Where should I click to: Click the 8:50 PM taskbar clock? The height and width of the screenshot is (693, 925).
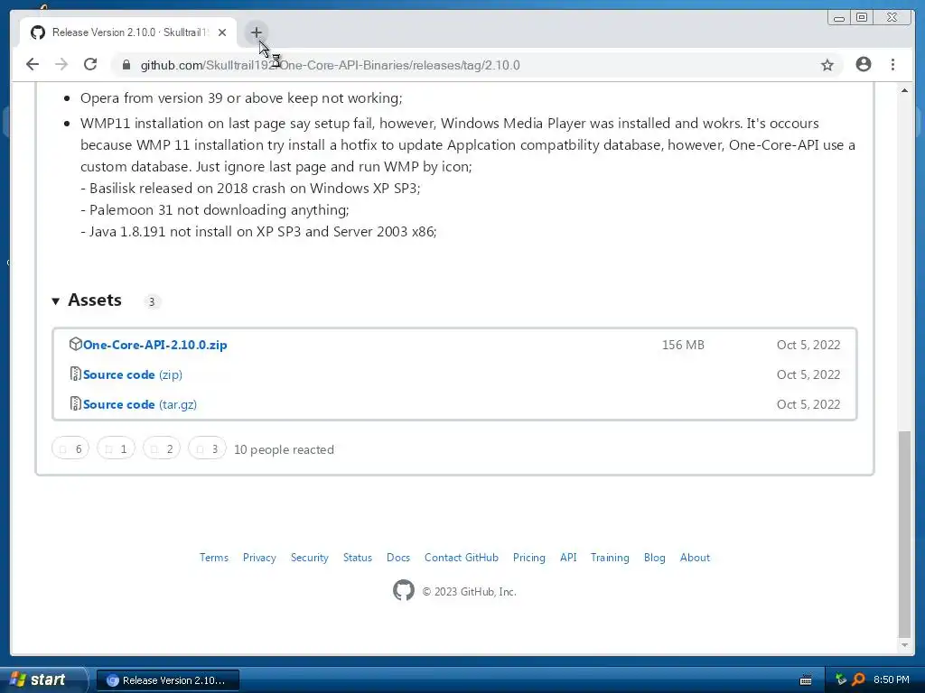click(892, 680)
